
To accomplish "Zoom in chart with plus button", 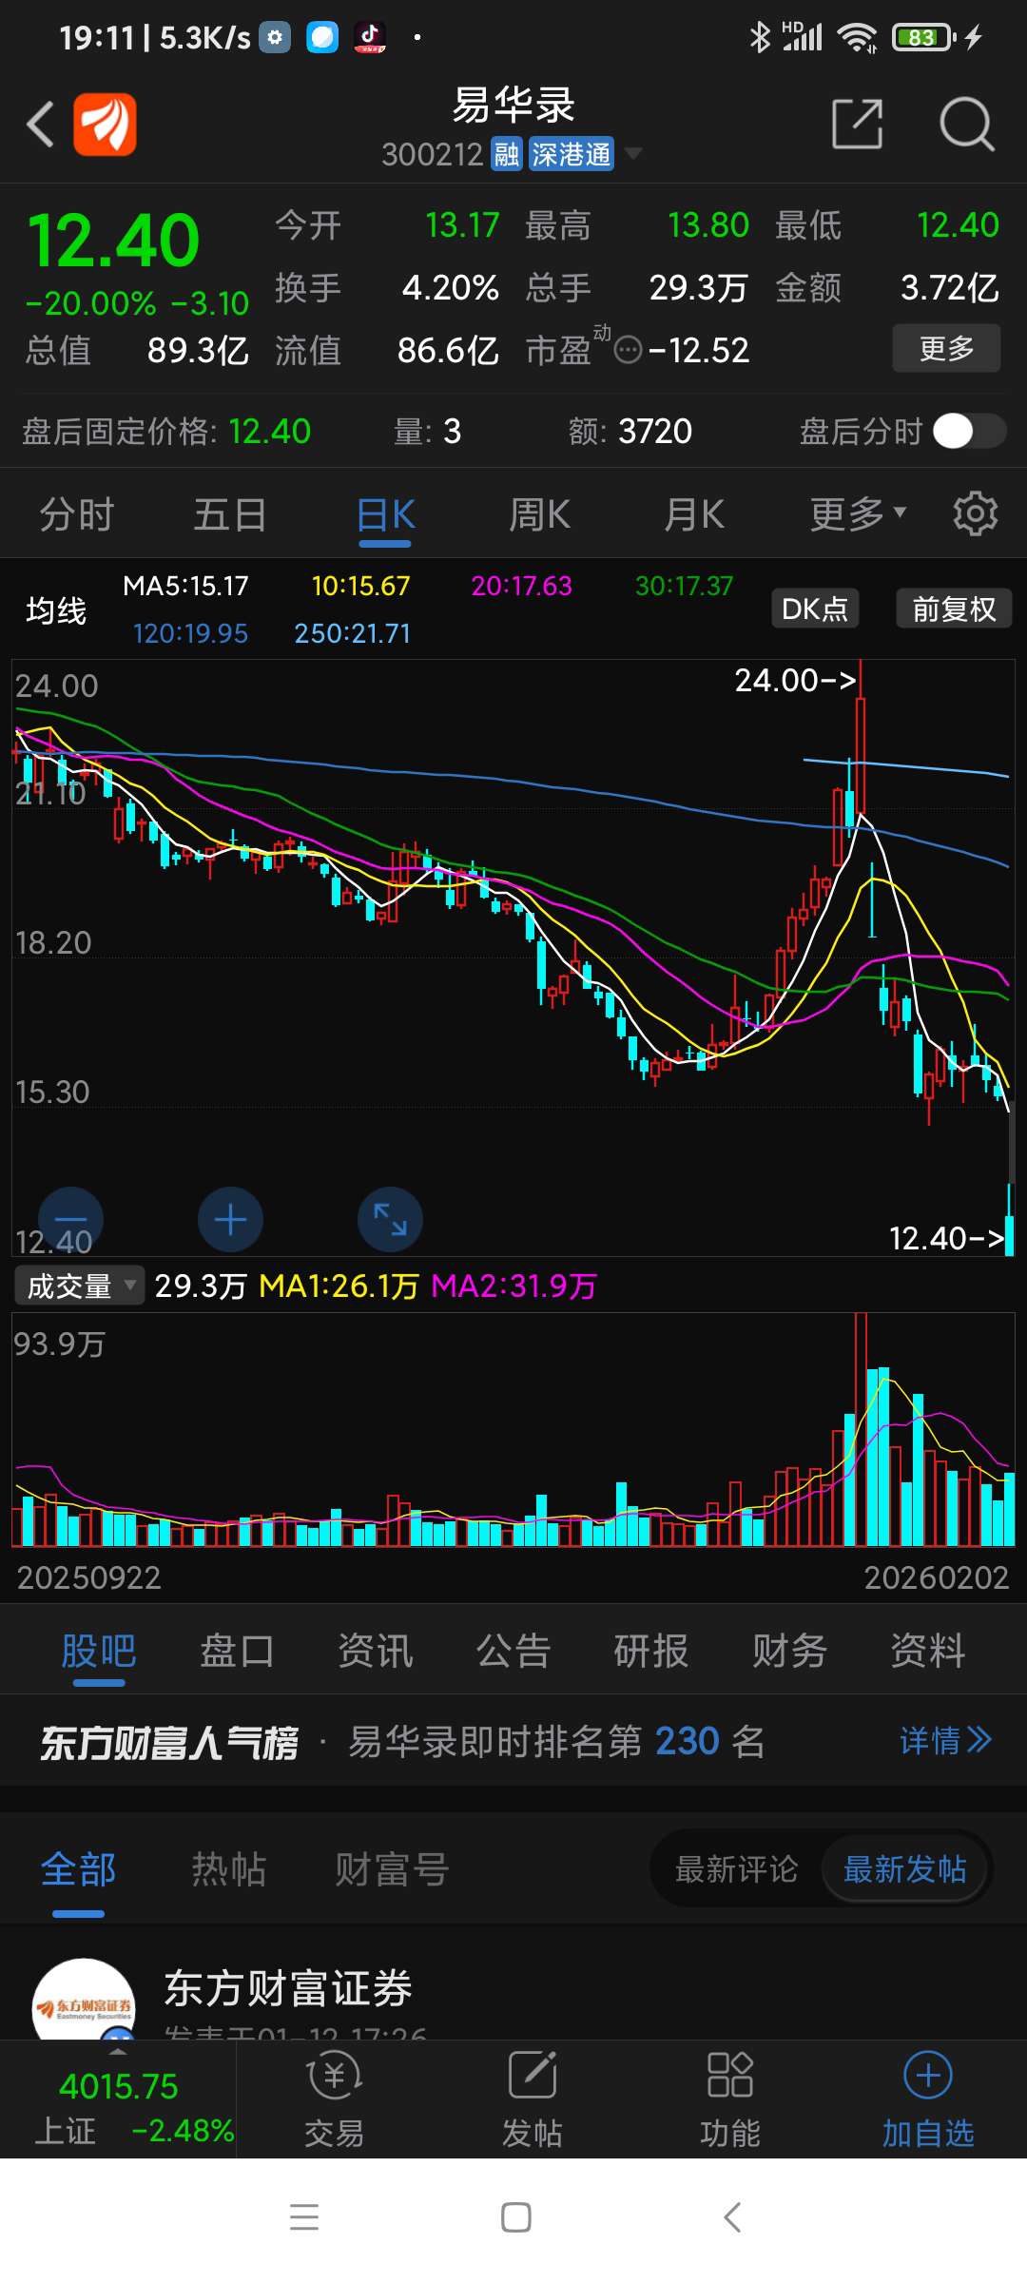I will pos(230,1219).
